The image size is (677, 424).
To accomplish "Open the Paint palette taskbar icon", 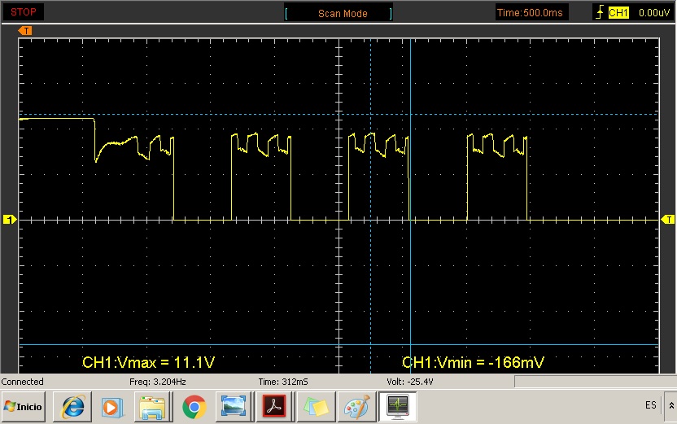I will coord(358,405).
